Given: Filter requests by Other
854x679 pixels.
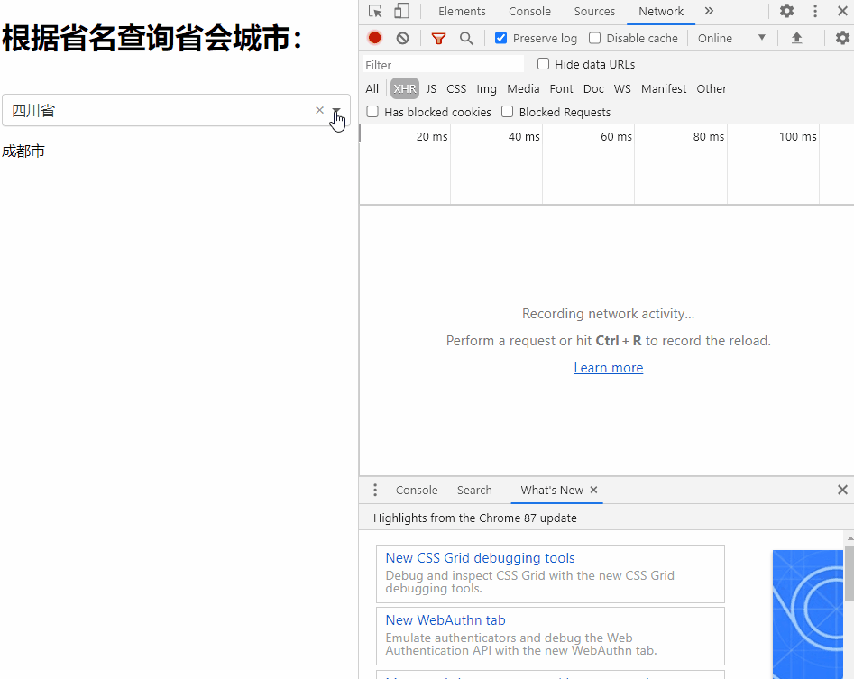Looking at the screenshot, I should [x=712, y=88].
